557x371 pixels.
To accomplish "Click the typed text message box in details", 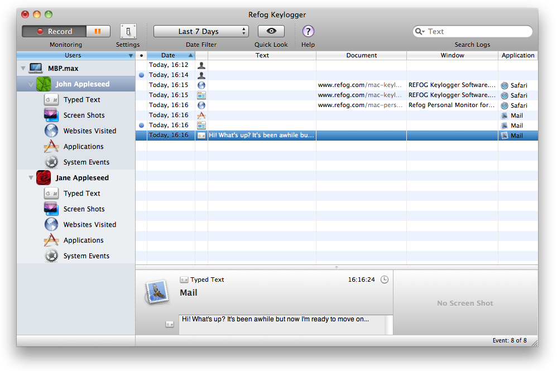I will 282,325.
